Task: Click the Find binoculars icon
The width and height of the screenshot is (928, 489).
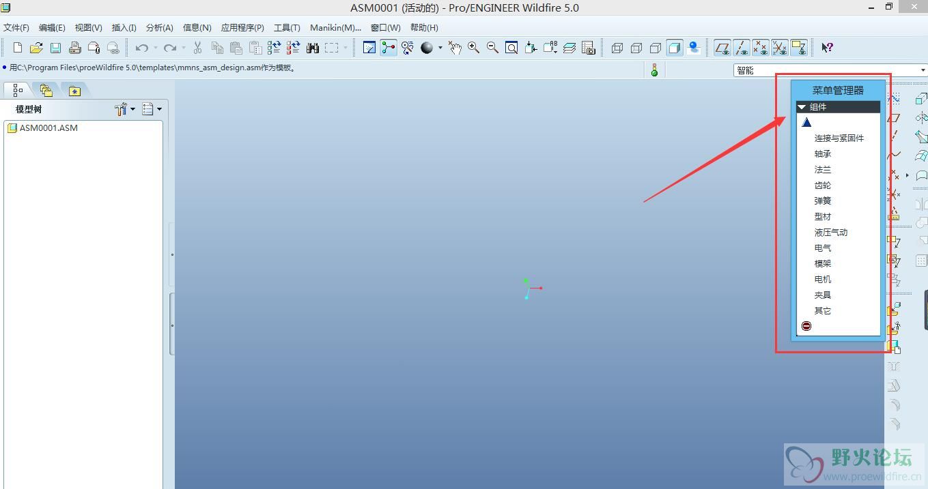Action: click(x=313, y=48)
